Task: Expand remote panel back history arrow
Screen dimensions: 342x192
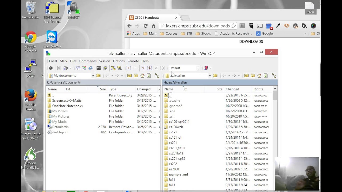Action: pos(229,76)
